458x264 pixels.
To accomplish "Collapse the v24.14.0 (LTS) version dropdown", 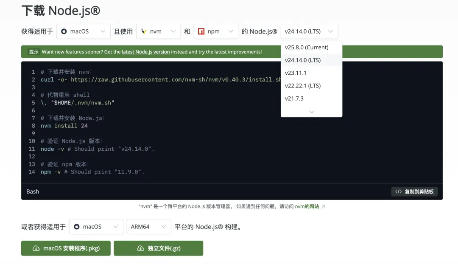I will click(x=309, y=31).
